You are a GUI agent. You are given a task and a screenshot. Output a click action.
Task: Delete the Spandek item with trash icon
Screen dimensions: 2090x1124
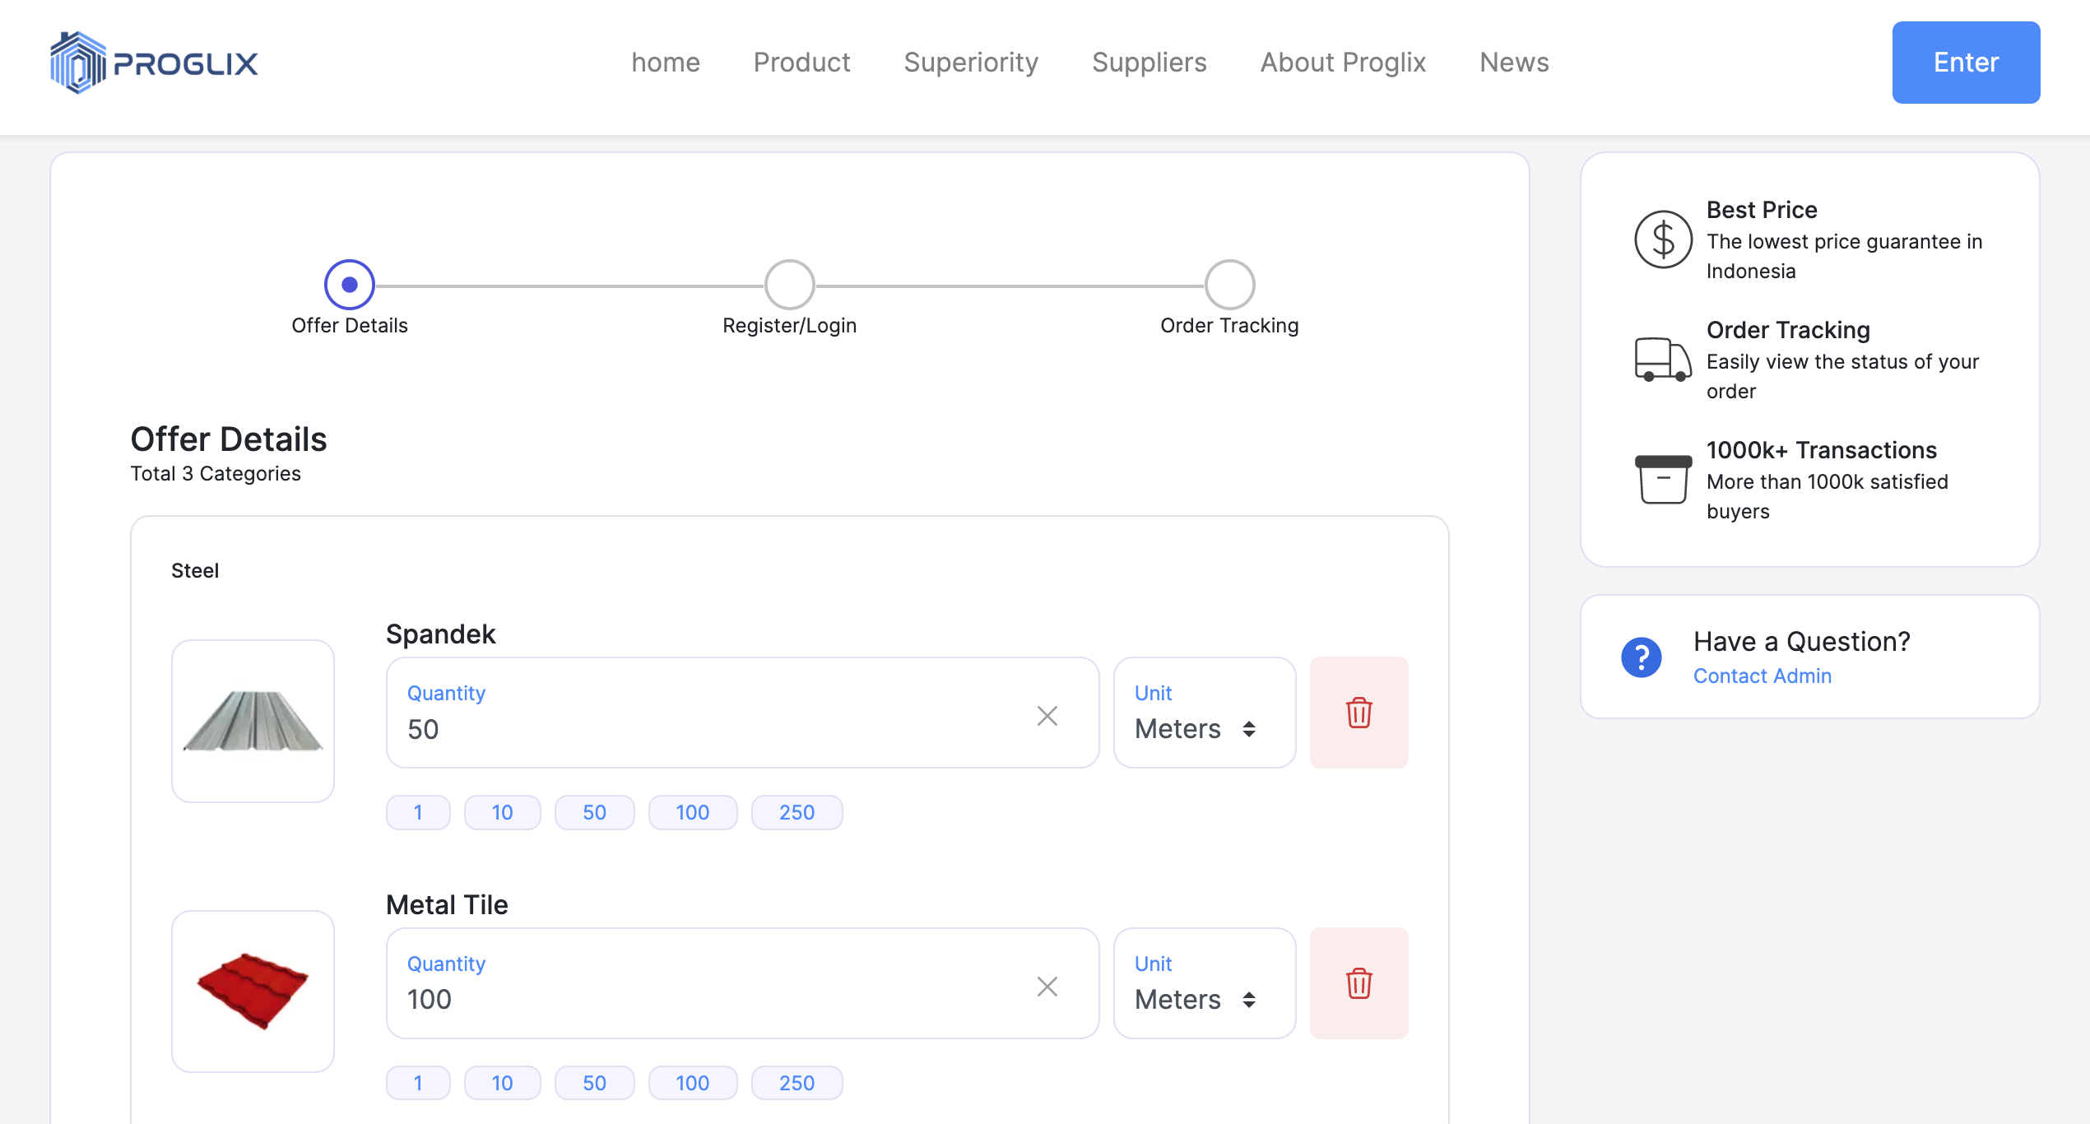[x=1358, y=713]
